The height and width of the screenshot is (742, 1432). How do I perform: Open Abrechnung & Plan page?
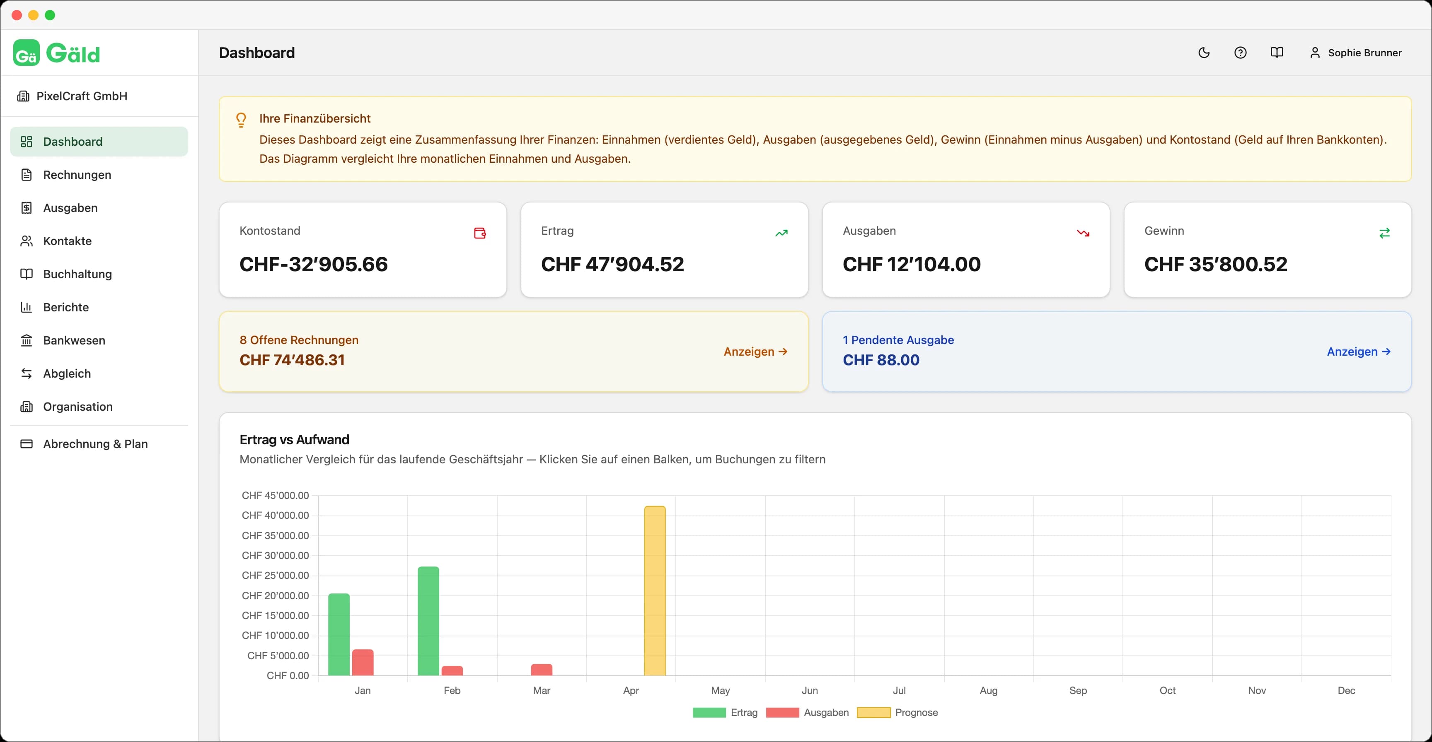click(99, 444)
